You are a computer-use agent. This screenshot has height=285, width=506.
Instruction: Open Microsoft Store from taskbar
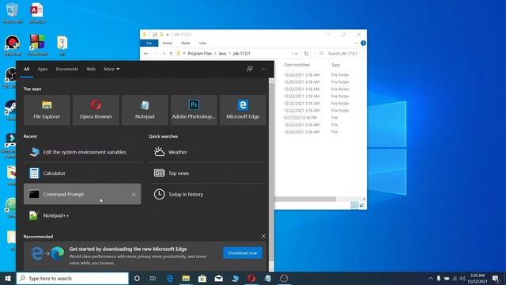pos(202,278)
